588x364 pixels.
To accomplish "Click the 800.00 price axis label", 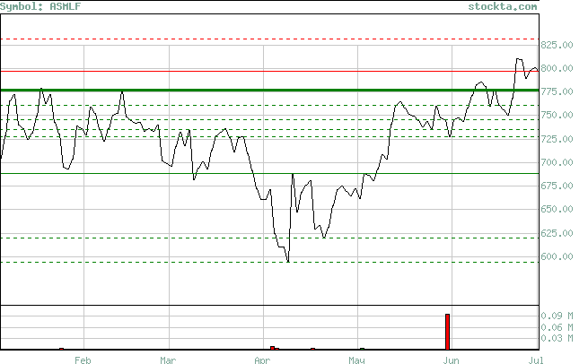I will (557, 68).
